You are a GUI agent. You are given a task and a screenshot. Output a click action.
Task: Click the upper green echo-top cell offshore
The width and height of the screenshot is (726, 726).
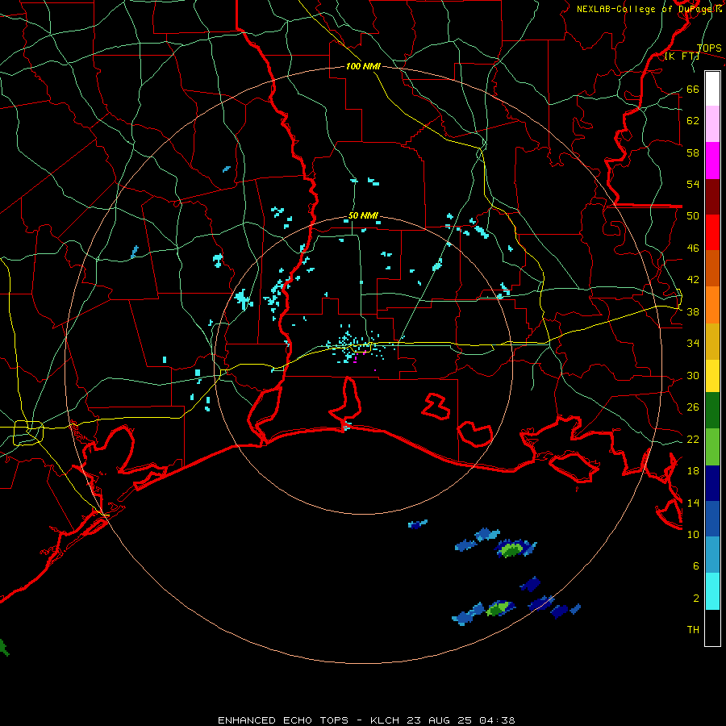pos(511,550)
